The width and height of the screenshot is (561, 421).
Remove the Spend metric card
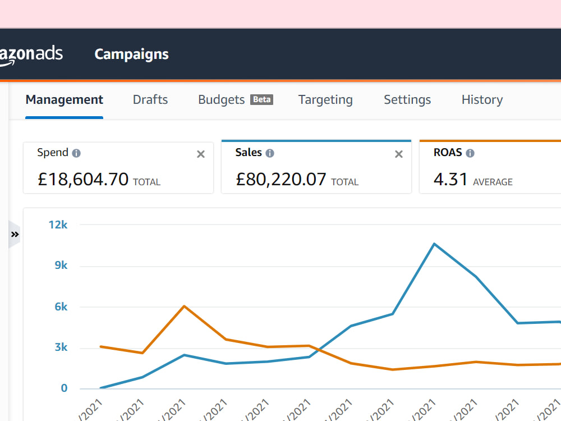201,154
